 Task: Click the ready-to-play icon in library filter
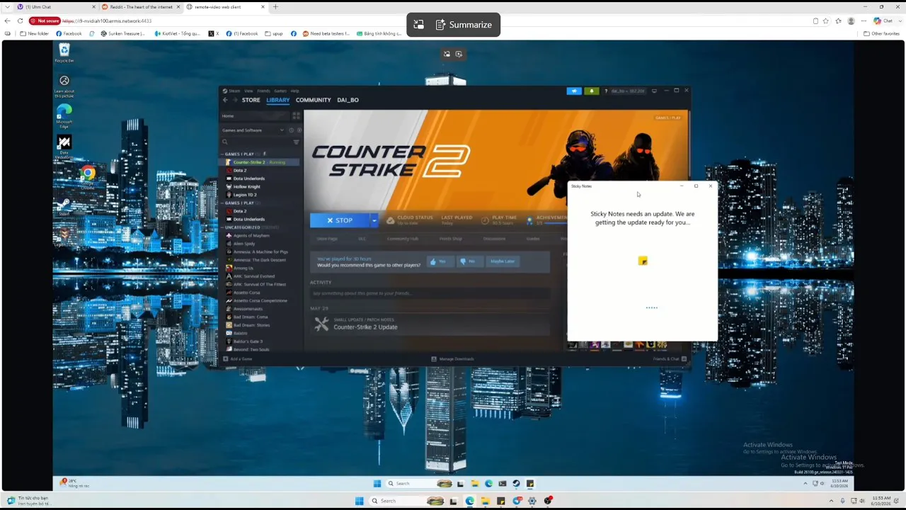(x=299, y=130)
